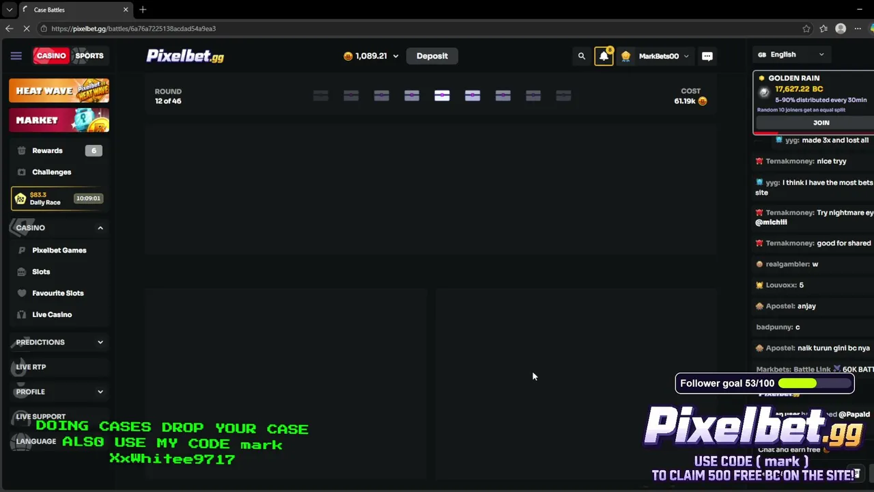Image resolution: width=874 pixels, height=492 pixels.
Task: Open the notifications bell icon
Action: coord(604,56)
